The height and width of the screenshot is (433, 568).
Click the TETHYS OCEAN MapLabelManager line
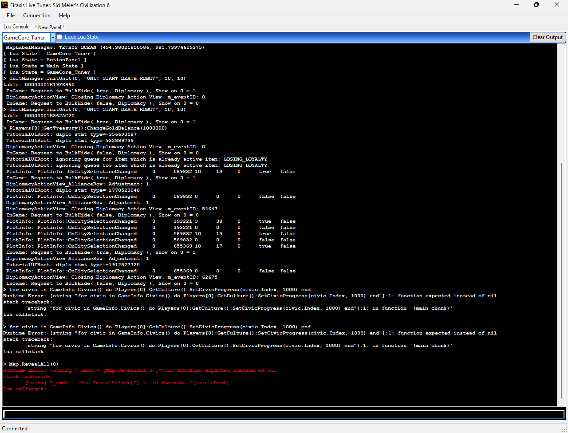[x=105, y=47]
